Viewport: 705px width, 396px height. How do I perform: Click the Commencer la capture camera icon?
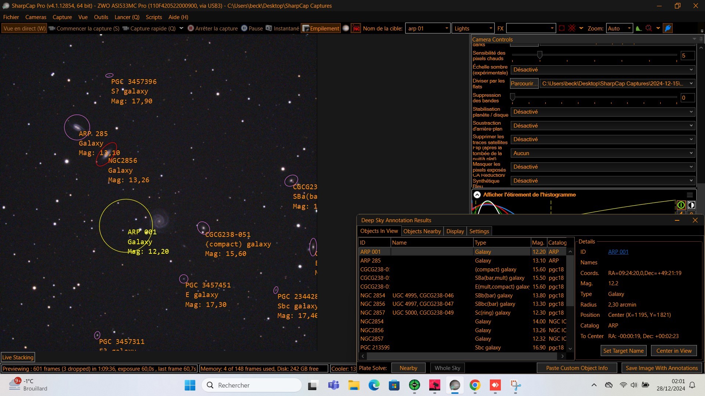click(x=52, y=28)
